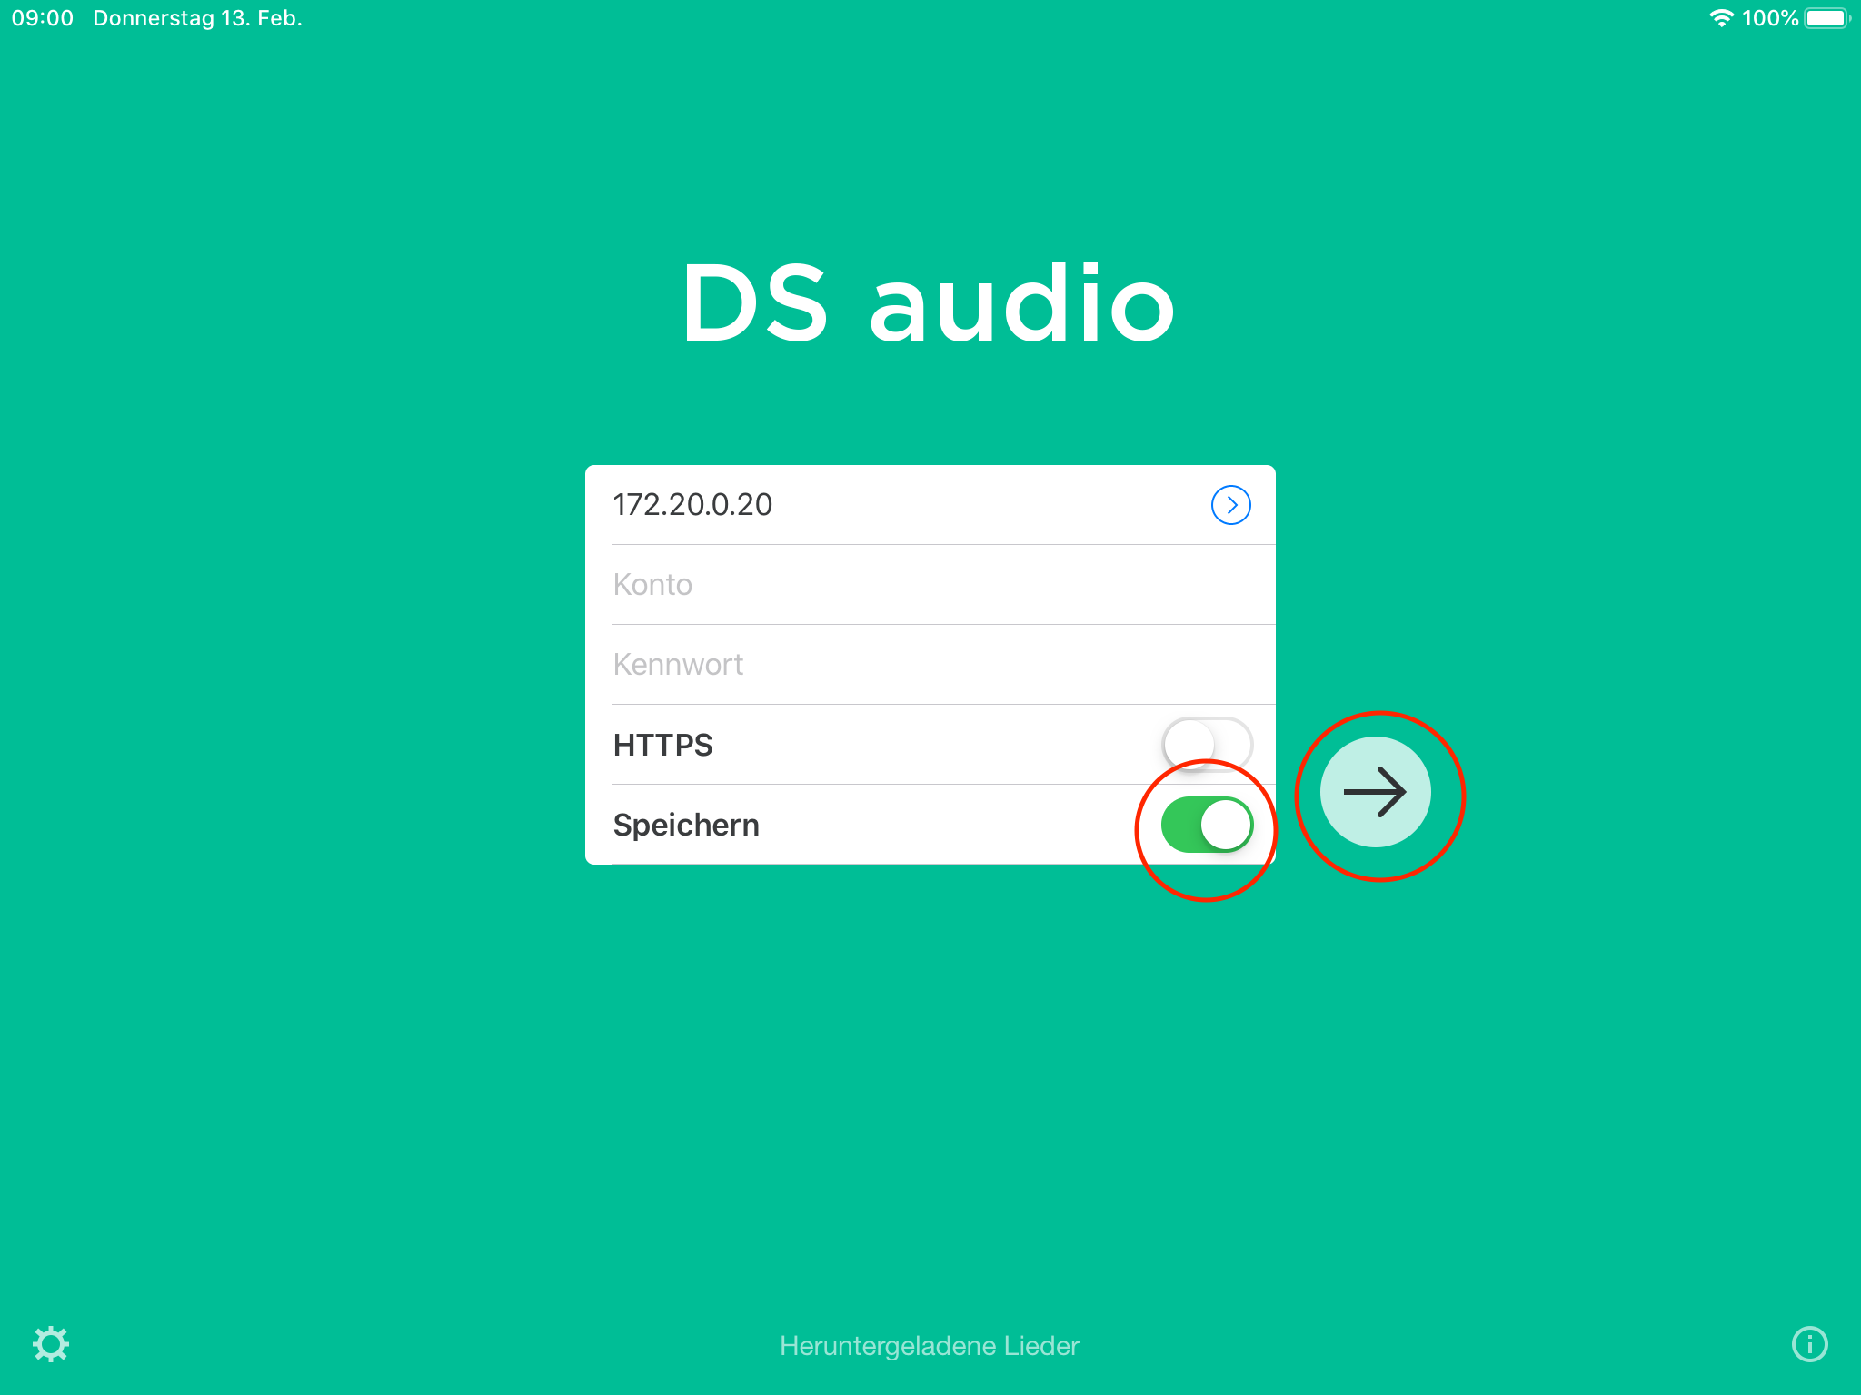Tap the info icon in bottom corner
Viewport: 1861px width, 1395px height.
point(1809,1344)
